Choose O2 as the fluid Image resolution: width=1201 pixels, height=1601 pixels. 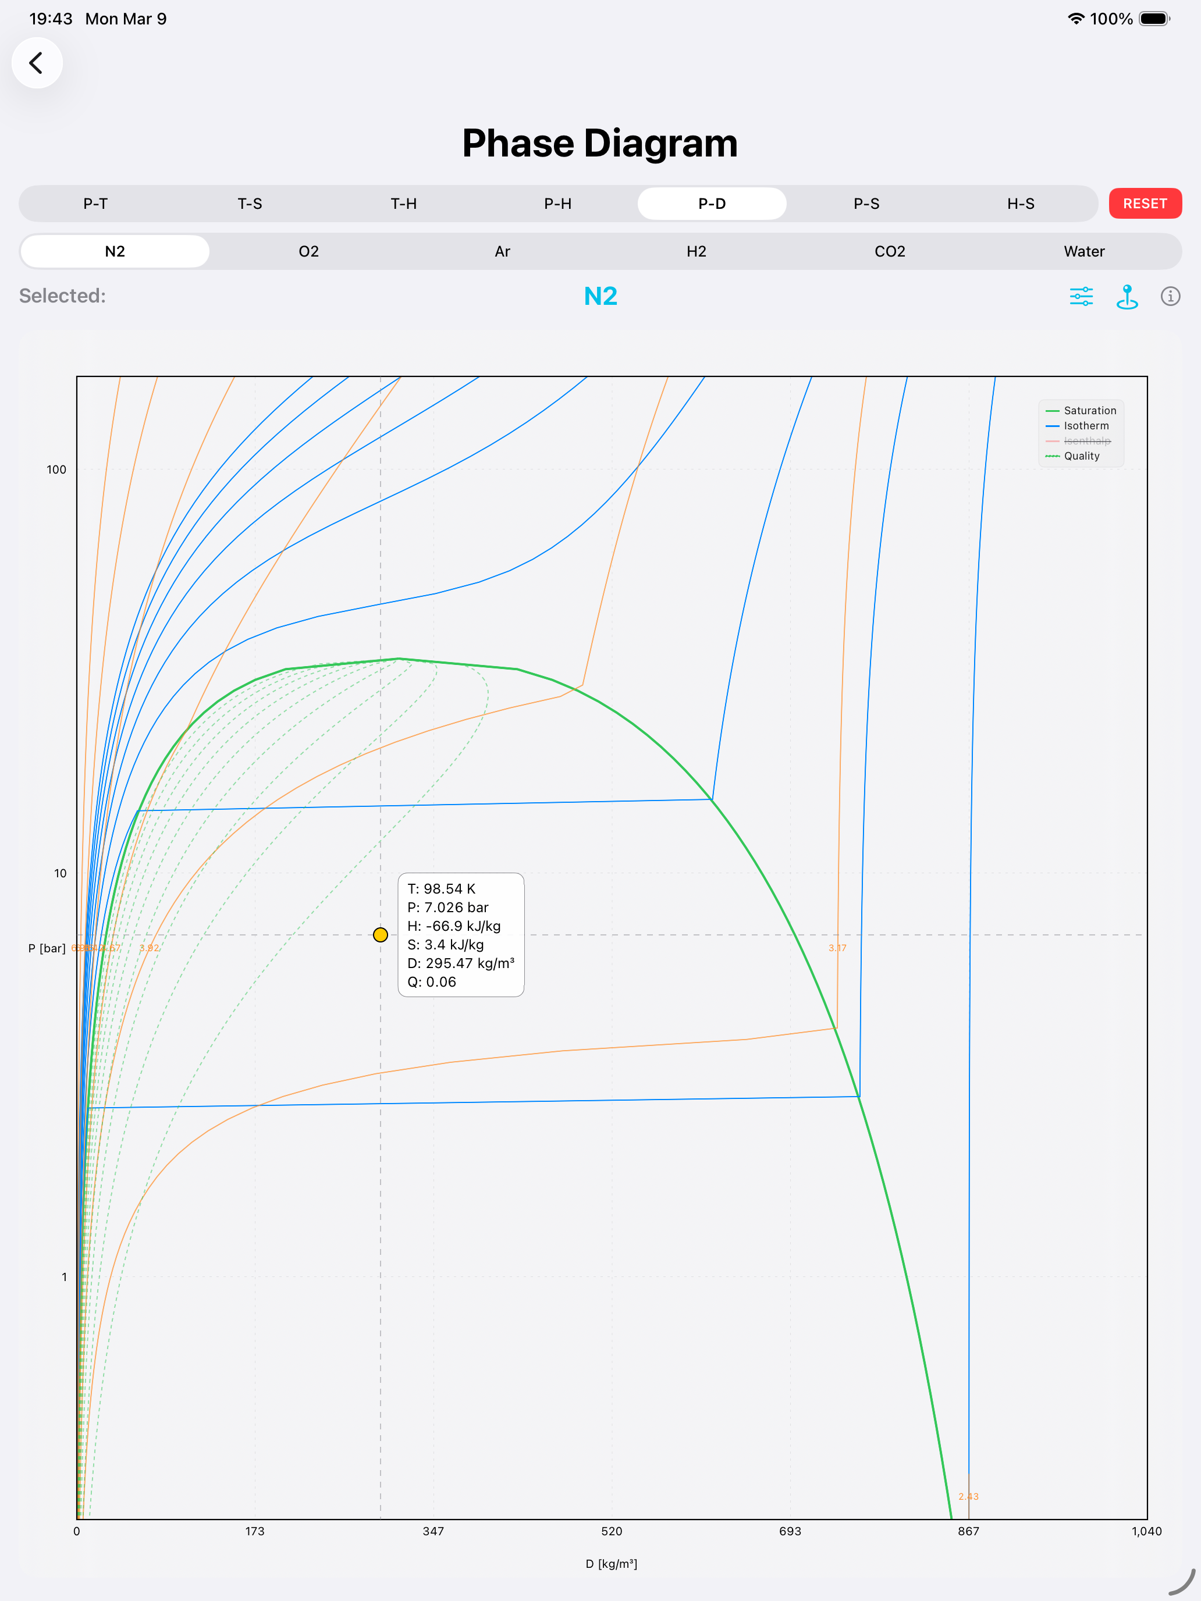[308, 251]
